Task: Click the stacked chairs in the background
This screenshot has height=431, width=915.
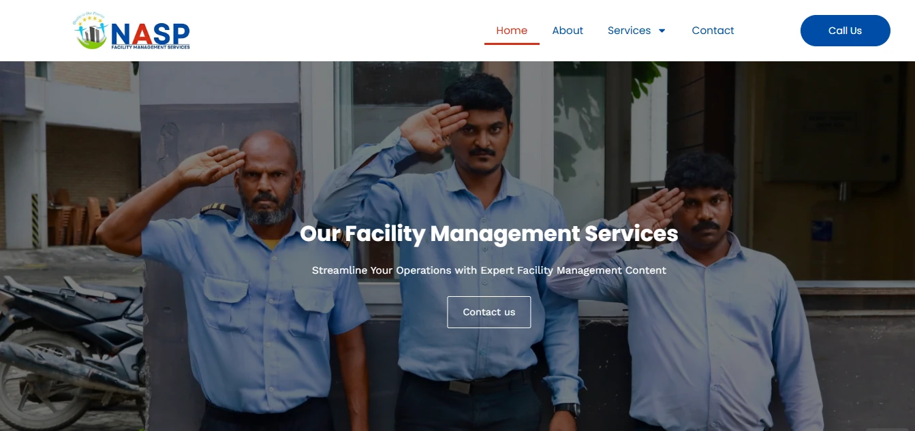Action: [82, 218]
